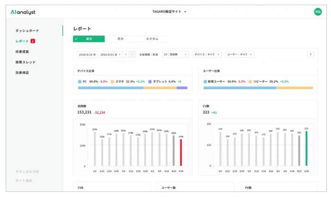Switch to the 週次 tab

89,39
